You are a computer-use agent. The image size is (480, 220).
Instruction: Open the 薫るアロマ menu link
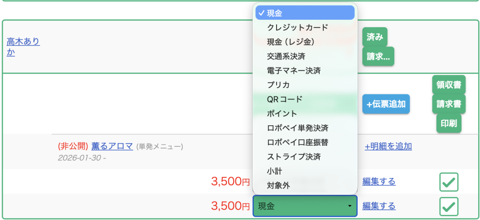tap(112, 146)
